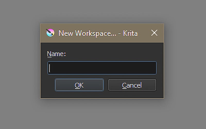Viewport: 206px width, 129px height.
Task: Click the Name: label
Action: pyautogui.click(x=56, y=54)
